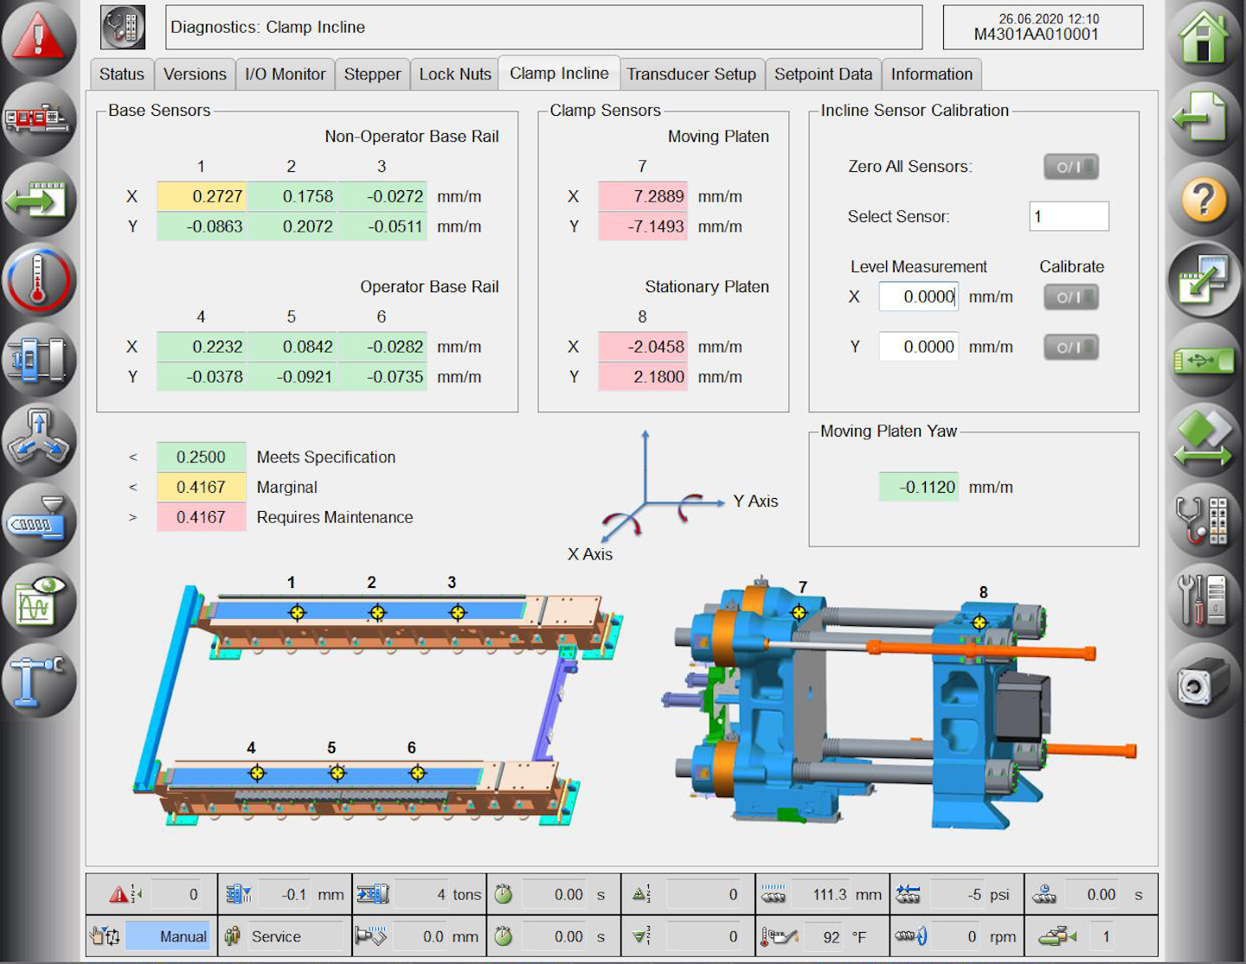The image size is (1246, 964).
Task: Open USB data export
Action: click(x=1204, y=361)
